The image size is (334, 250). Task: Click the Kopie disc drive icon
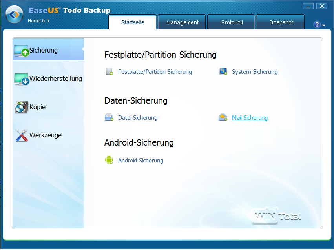click(22, 107)
